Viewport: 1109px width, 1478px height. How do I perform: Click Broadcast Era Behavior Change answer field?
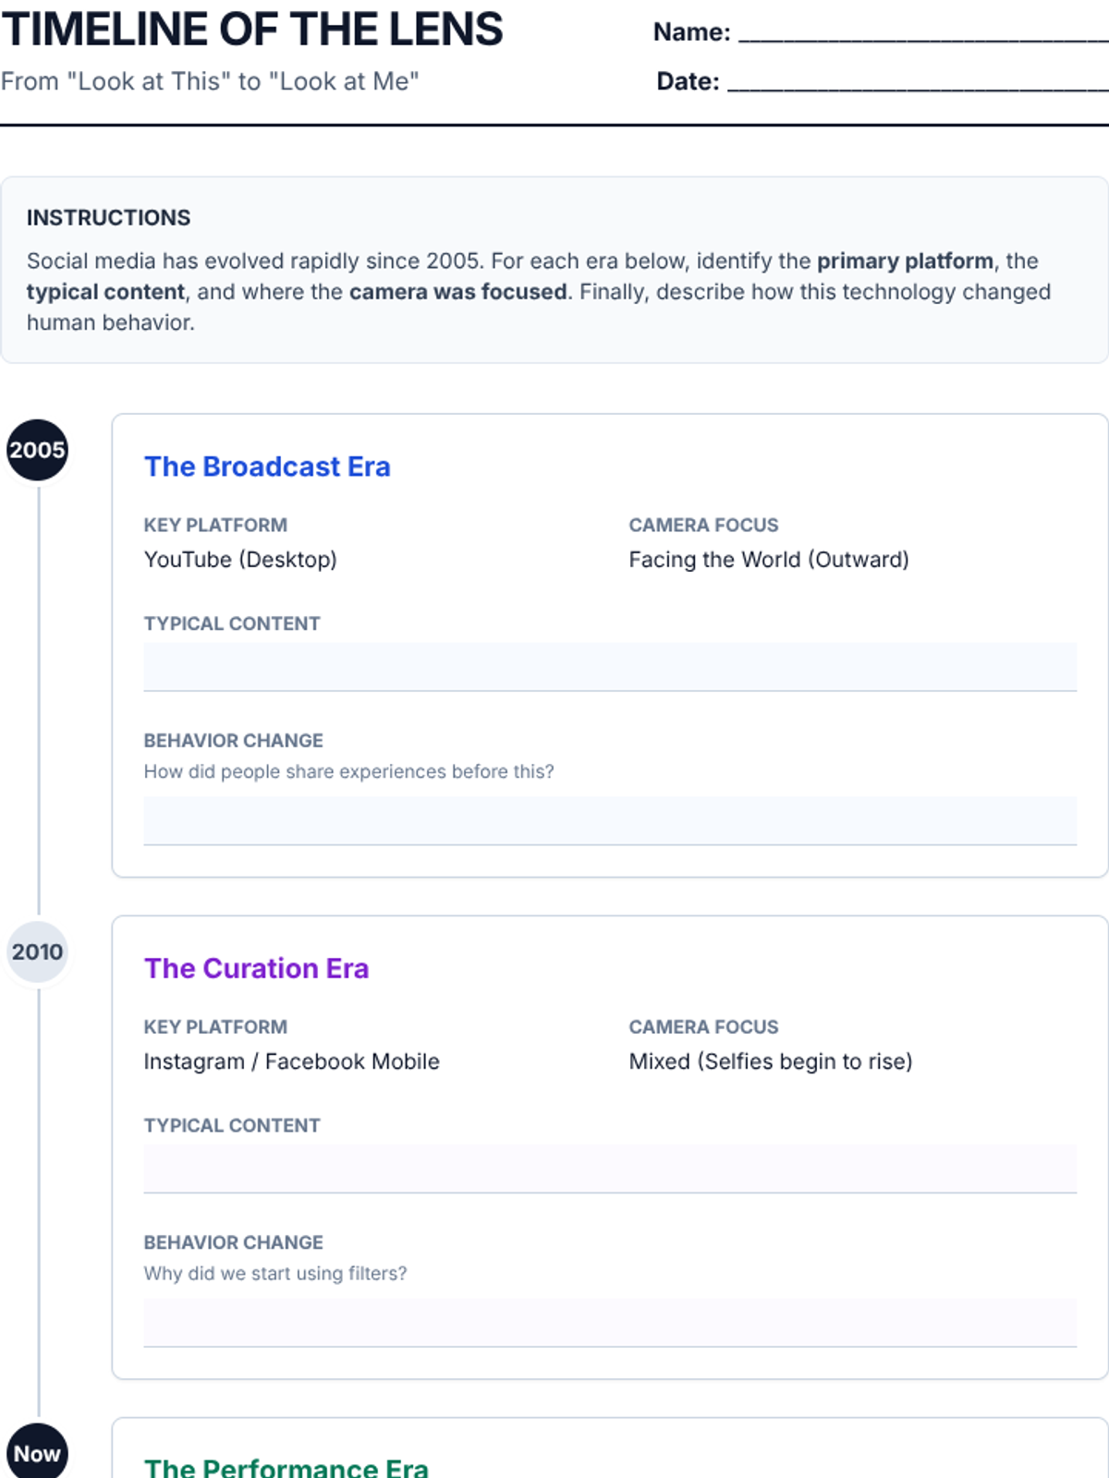[610, 820]
